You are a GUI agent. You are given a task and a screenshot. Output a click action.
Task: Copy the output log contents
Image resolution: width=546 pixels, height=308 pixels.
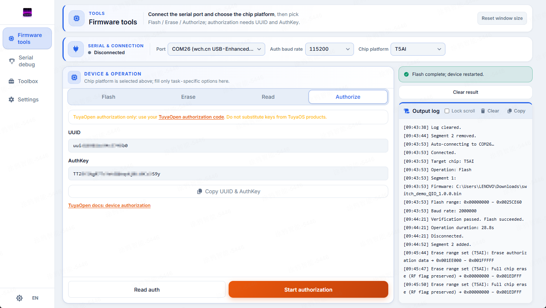coord(516,111)
